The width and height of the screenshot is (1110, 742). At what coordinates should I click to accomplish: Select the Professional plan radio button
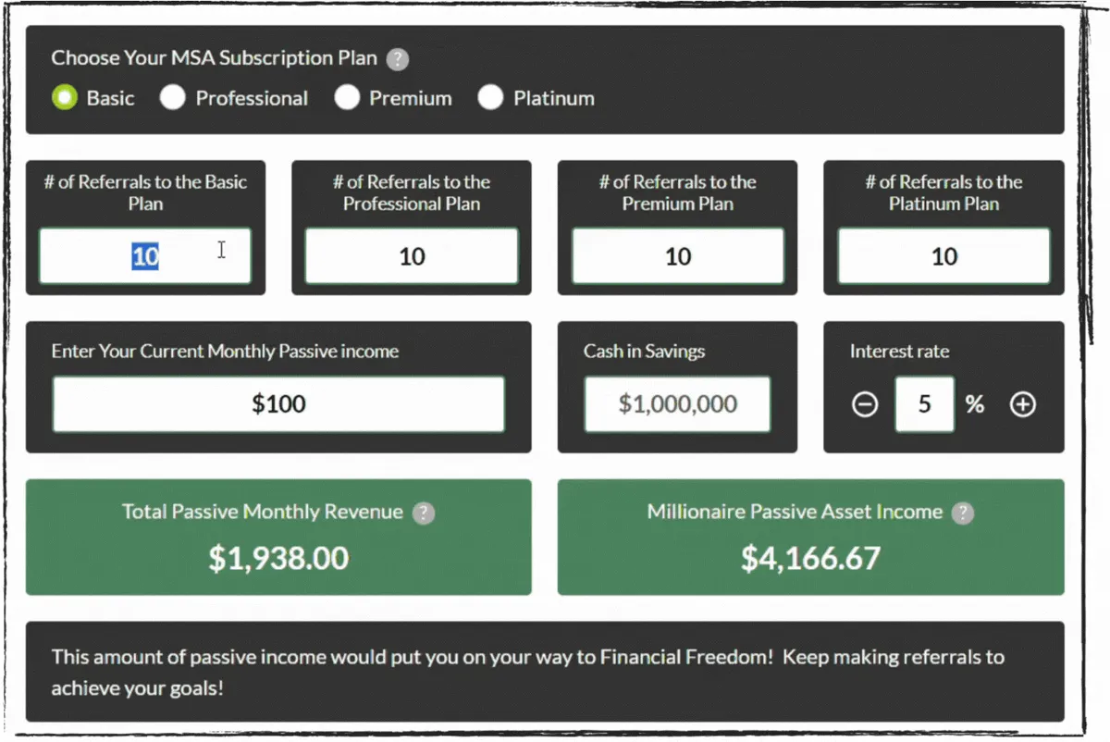click(173, 98)
